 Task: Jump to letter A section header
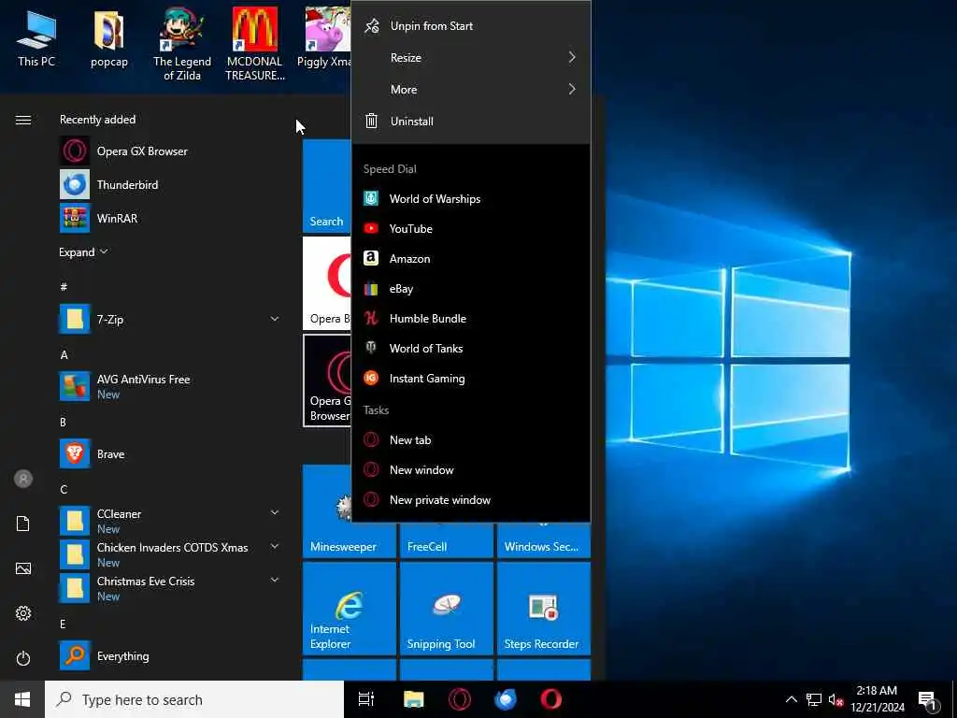64,355
